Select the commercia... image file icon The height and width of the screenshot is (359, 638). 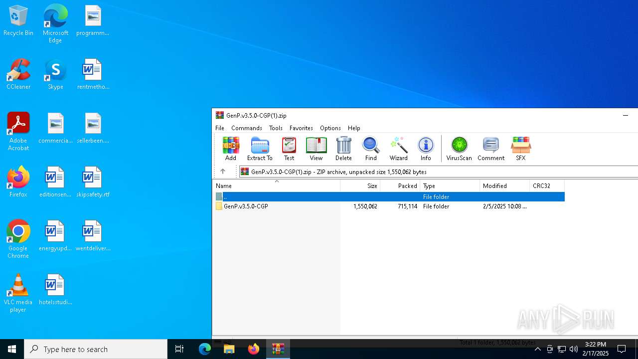point(55,129)
